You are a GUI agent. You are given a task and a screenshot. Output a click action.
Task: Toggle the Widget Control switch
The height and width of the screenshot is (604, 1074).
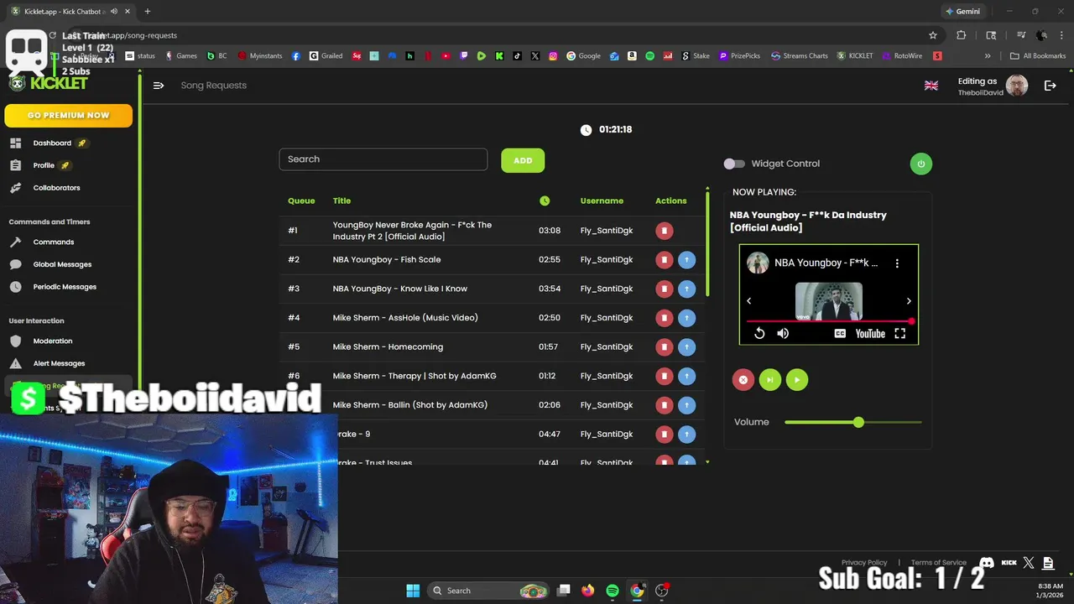click(734, 164)
